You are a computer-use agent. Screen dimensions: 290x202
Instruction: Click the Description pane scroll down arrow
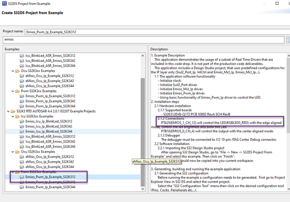coord(288,189)
